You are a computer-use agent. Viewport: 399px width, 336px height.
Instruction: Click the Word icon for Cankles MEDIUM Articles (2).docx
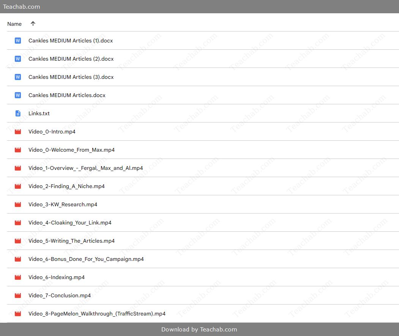[18, 59]
